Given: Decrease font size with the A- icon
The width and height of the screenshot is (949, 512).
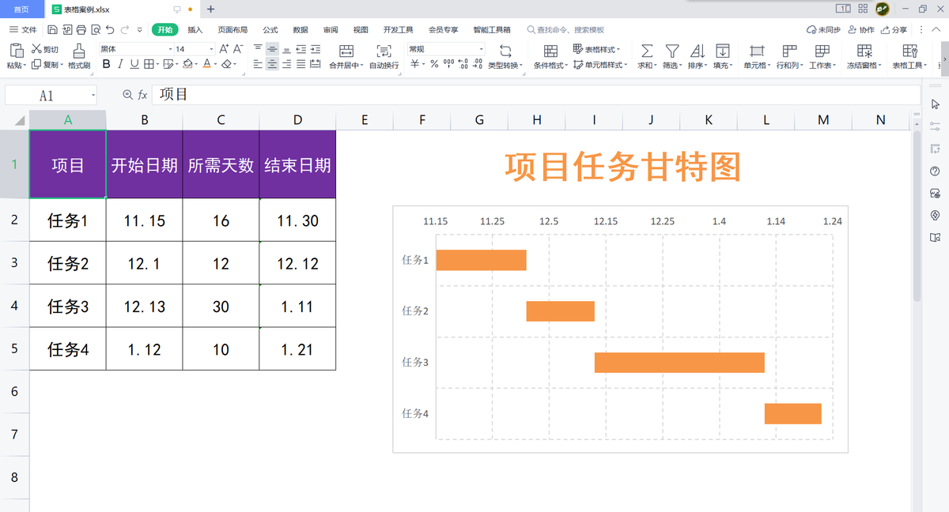Looking at the screenshot, I should (x=237, y=49).
